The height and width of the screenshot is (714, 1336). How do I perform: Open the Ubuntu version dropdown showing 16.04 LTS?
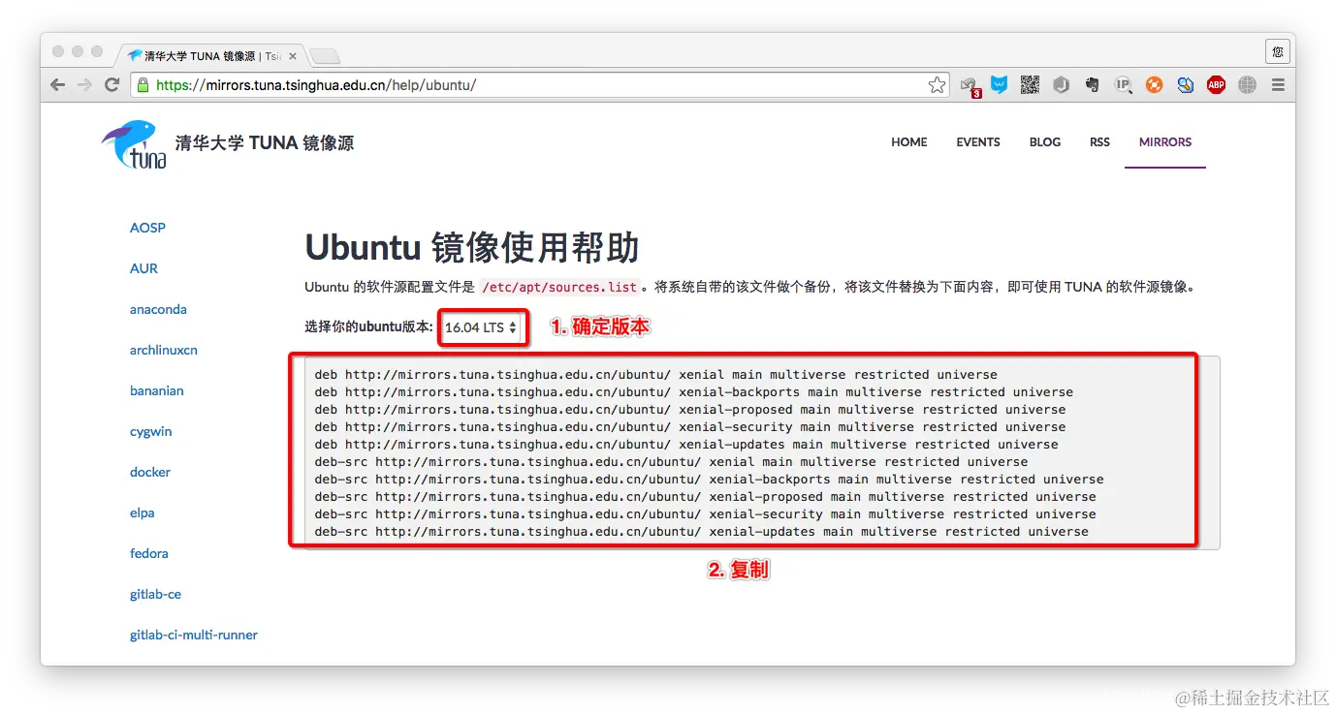pyautogui.click(x=482, y=327)
